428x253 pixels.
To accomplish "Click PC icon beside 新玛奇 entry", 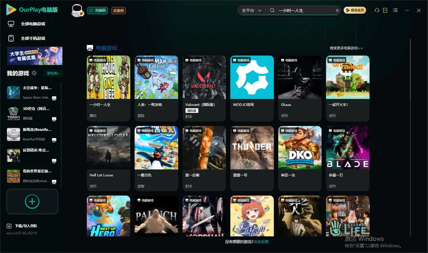I will [x=54, y=140].
